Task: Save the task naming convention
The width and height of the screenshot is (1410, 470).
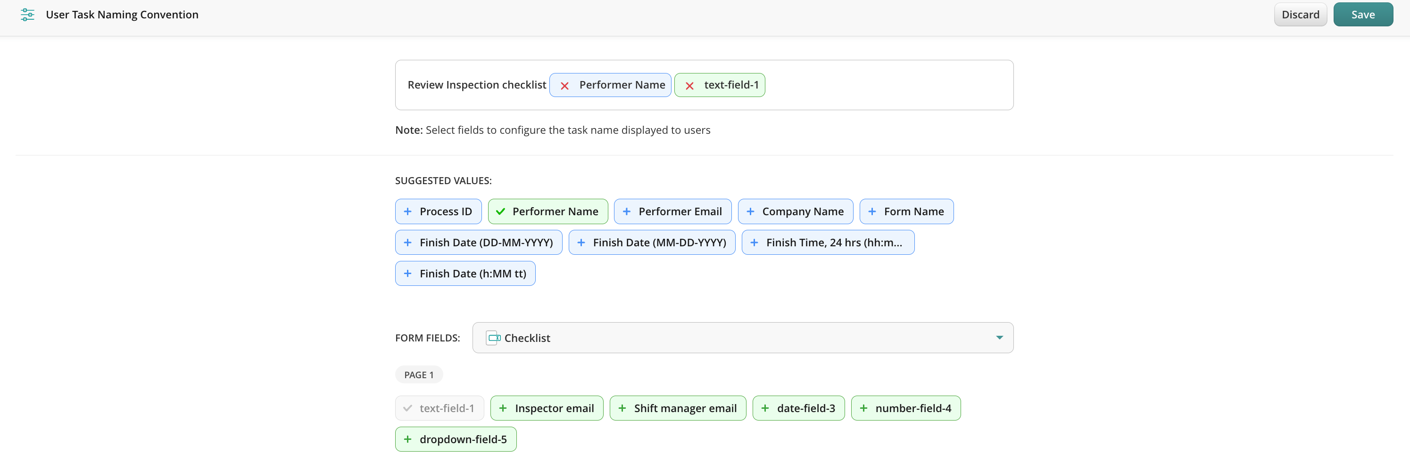Action: tap(1362, 15)
